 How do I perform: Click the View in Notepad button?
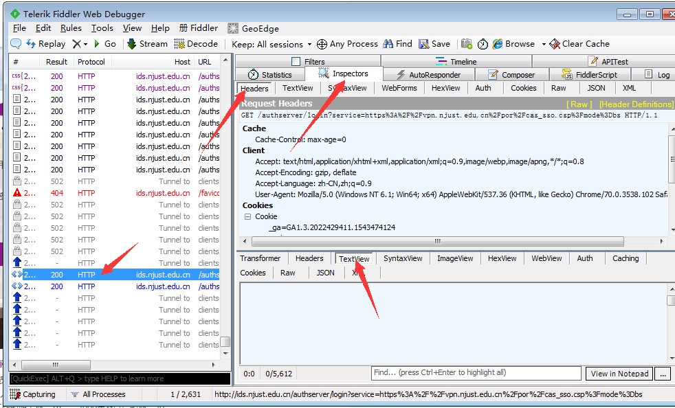(x=619, y=373)
